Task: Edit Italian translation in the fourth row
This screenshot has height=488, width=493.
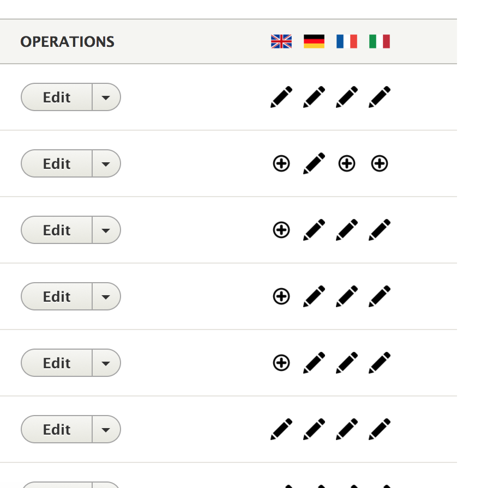Action: 380,296
